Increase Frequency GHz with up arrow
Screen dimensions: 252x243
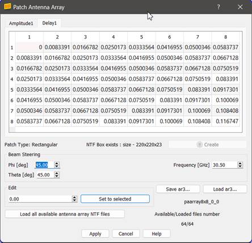point(240,164)
